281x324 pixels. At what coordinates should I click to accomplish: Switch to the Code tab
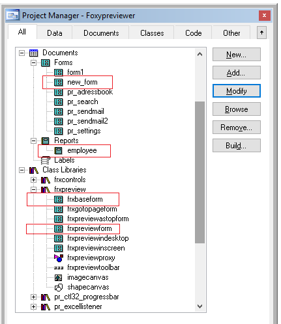pyautogui.click(x=194, y=33)
